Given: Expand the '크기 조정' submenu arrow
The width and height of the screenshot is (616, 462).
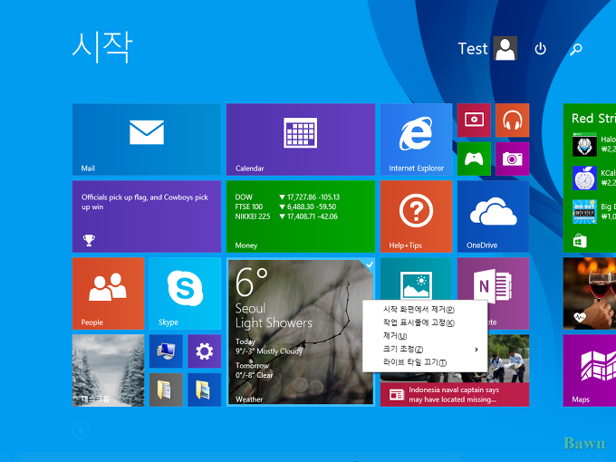Looking at the screenshot, I should click(476, 350).
